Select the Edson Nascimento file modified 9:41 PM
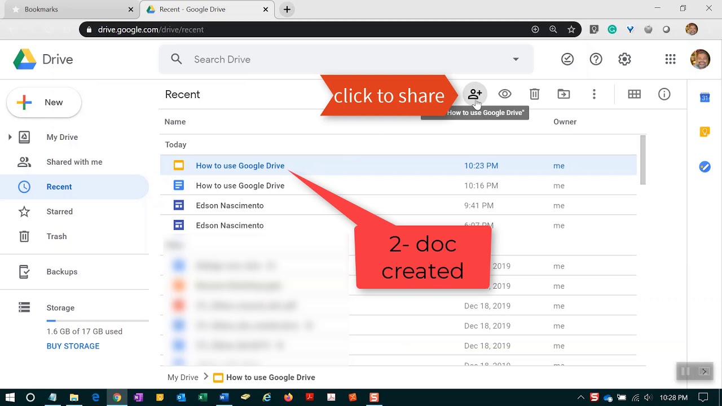 398,205
